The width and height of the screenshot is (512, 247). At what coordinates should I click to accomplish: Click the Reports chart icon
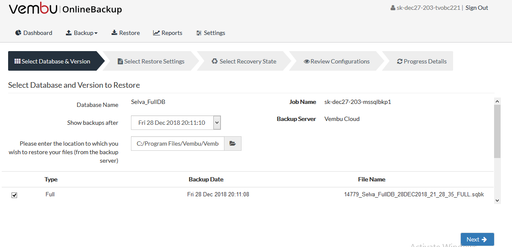tap(157, 33)
